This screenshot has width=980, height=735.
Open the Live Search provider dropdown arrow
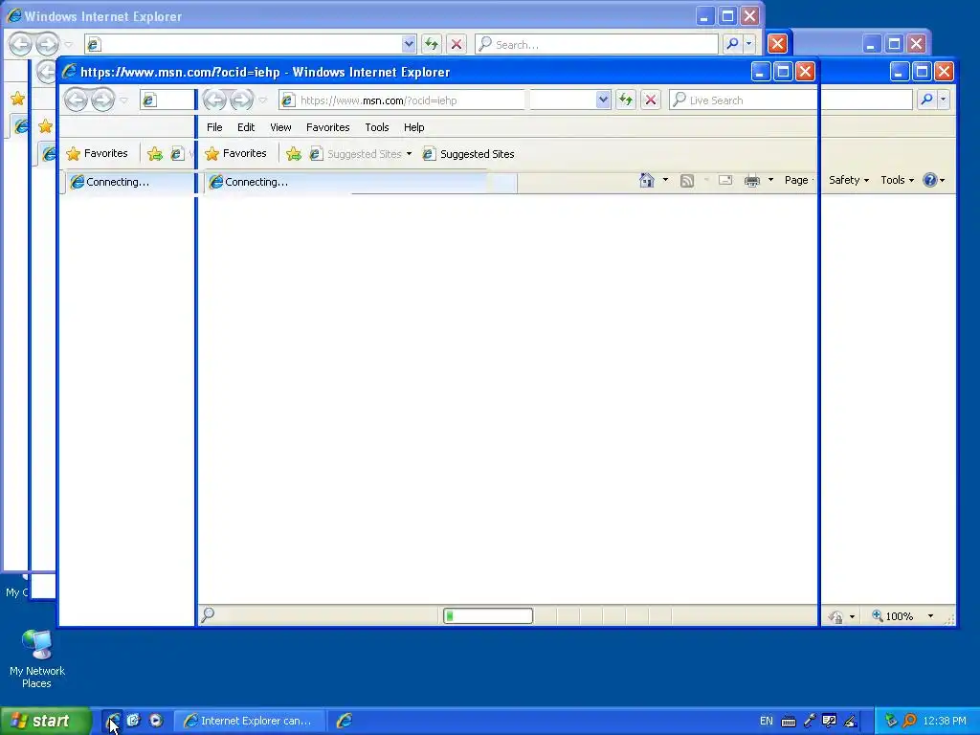(943, 100)
